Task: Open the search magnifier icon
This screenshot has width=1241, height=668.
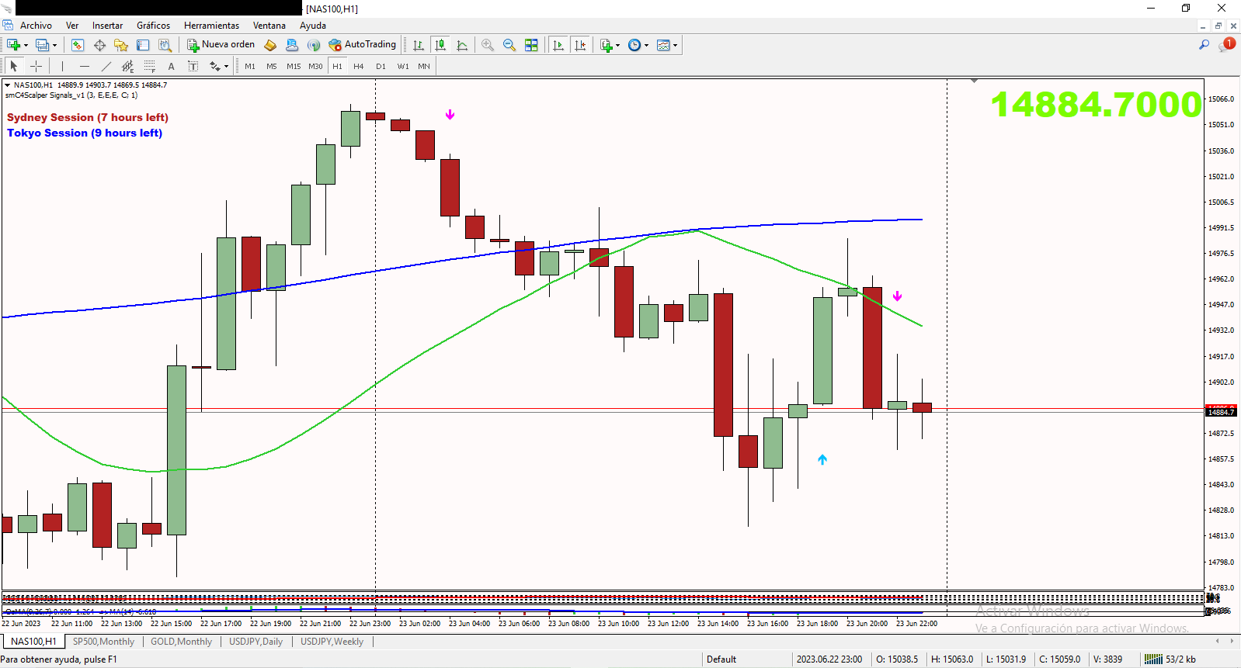Action: pyautogui.click(x=1204, y=45)
